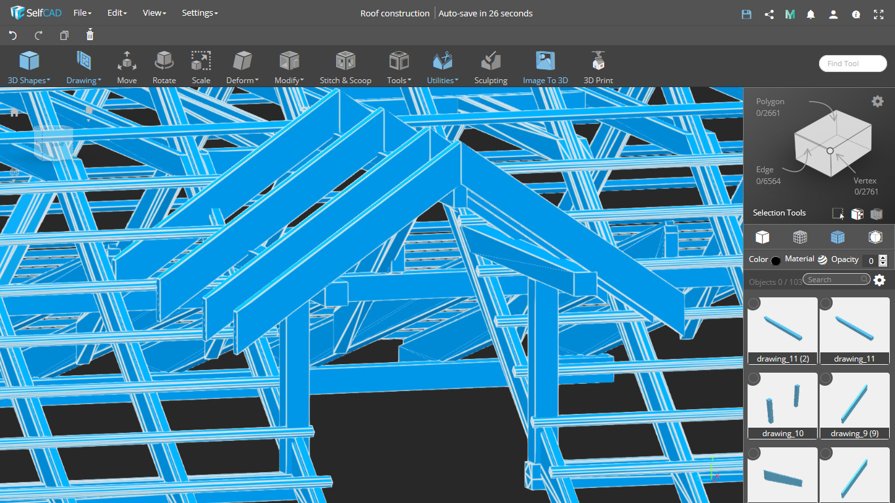The image size is (895, 503).
Task: Activate the Rotate tool
Action: [x=164, y=68]
